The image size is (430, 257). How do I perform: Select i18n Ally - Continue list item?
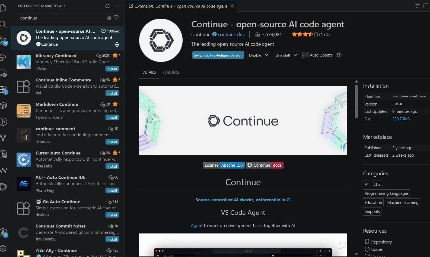pos(68,252)
